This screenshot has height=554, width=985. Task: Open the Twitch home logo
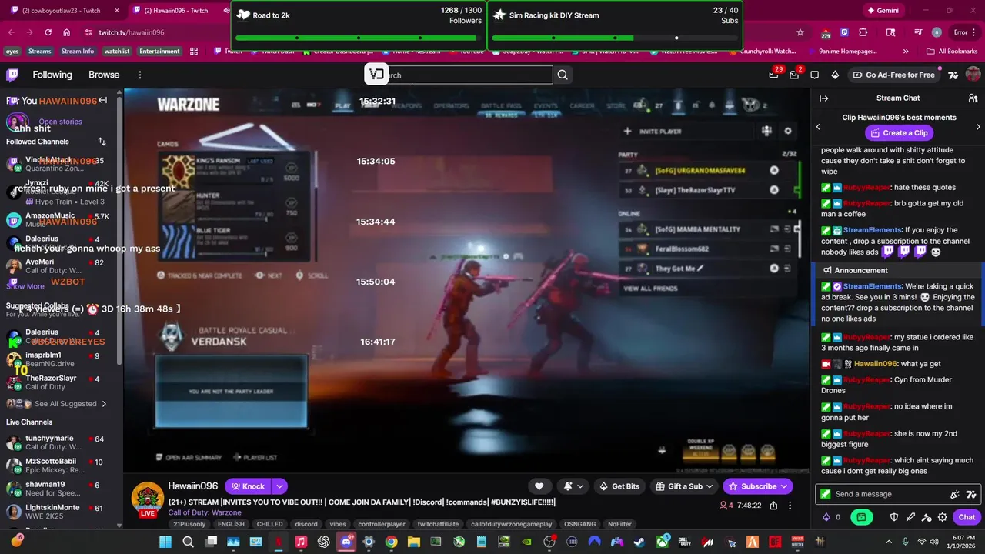click(x=12, y=75)
